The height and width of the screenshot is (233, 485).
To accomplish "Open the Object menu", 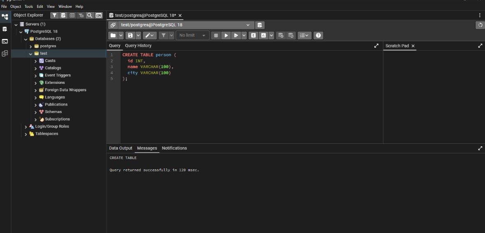I will point(16,7).
